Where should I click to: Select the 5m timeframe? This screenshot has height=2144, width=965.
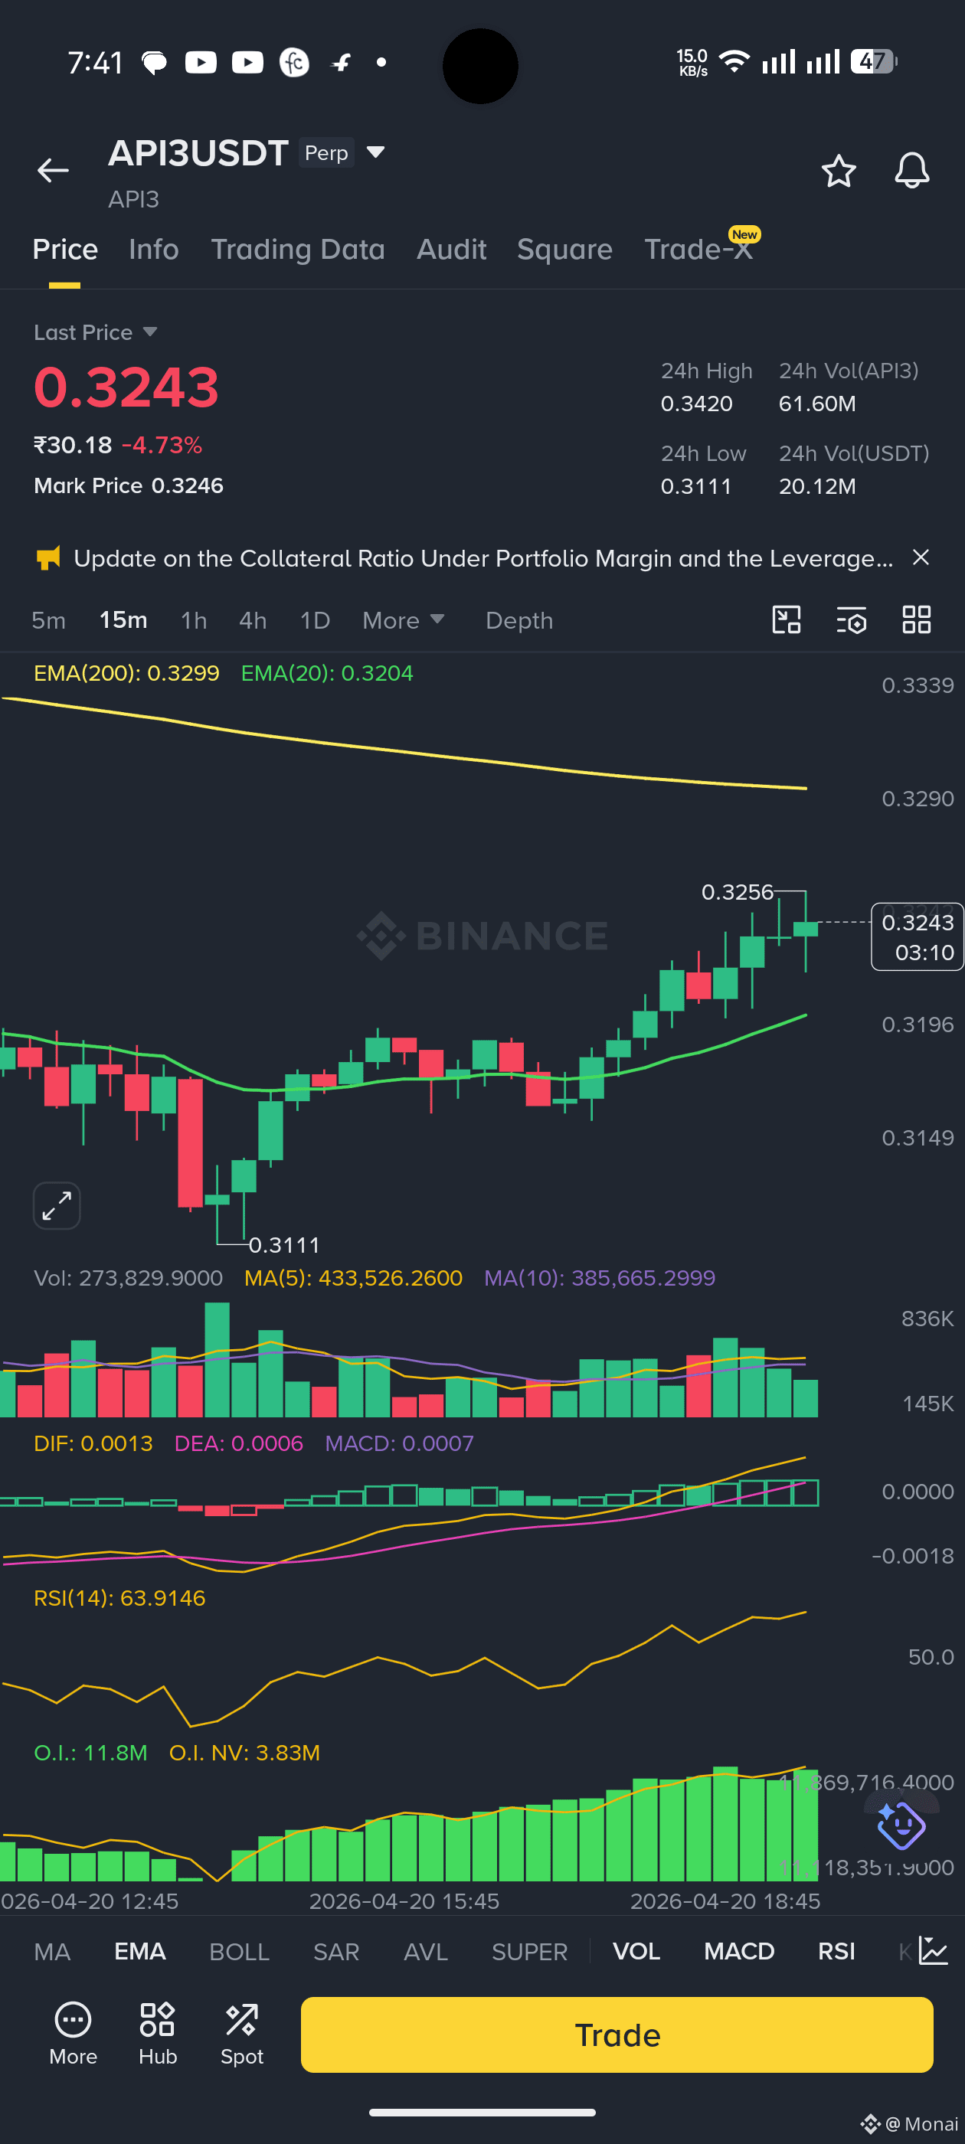pos(48,620)
